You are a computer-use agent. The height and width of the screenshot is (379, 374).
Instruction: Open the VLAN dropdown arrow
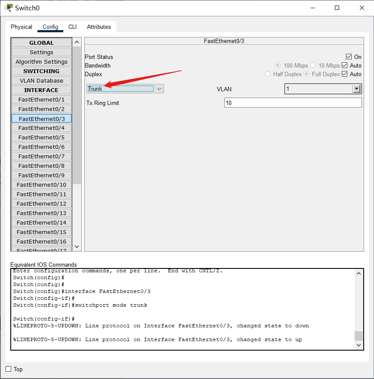coord(357,89)
